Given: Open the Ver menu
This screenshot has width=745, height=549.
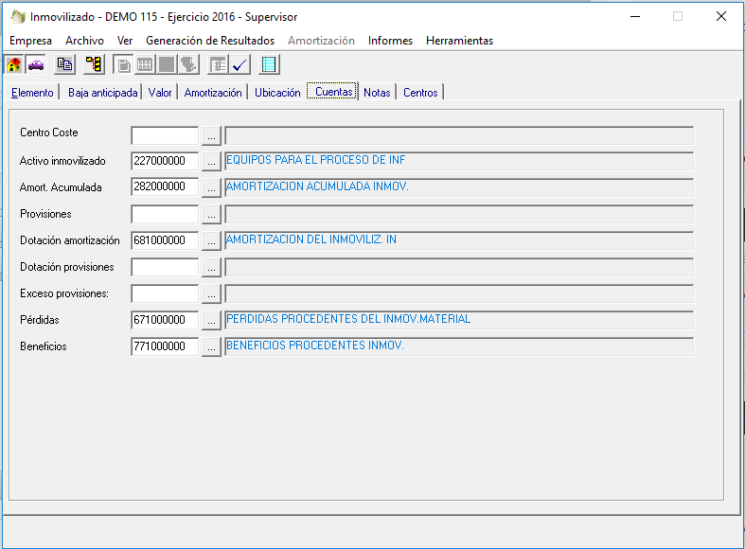Looking at the screenshot, I should 125,41.
